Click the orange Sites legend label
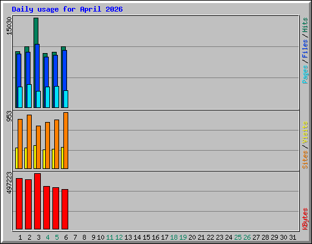 pos(305,160)
